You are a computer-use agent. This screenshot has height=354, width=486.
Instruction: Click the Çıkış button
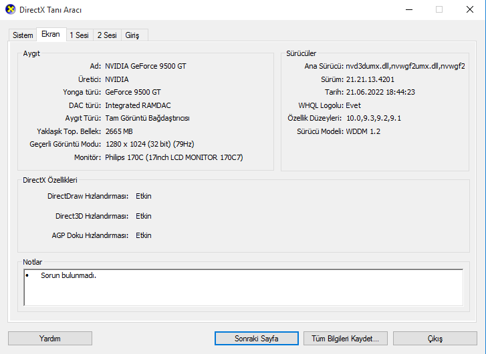click(435, 339)
